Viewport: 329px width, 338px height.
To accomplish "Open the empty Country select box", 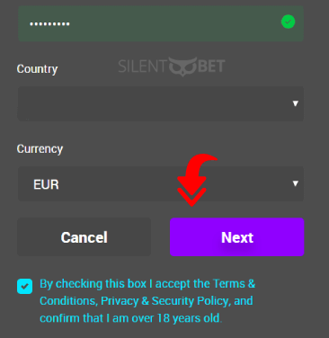I will coord(161,103).
